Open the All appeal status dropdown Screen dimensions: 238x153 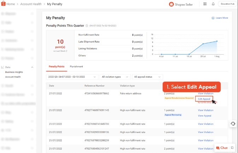(x=147, y=77)
